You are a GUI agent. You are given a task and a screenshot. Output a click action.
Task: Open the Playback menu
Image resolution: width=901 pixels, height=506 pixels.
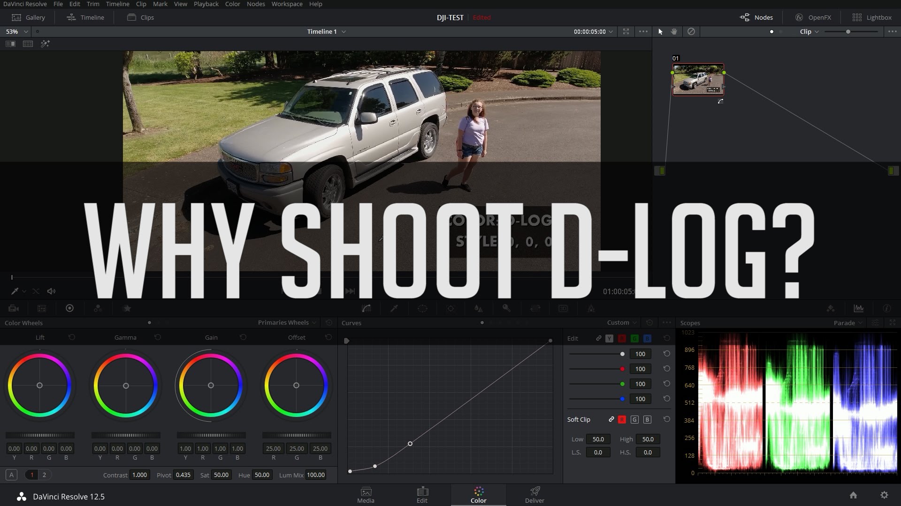(x=206, y=4)
